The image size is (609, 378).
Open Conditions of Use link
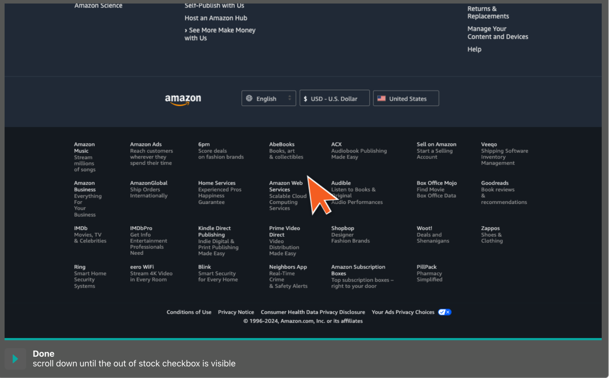point(189,312)
